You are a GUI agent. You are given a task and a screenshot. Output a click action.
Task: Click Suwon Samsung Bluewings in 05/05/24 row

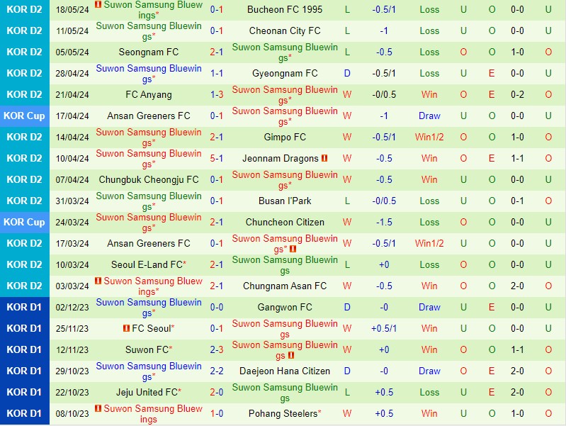point(285,52)
